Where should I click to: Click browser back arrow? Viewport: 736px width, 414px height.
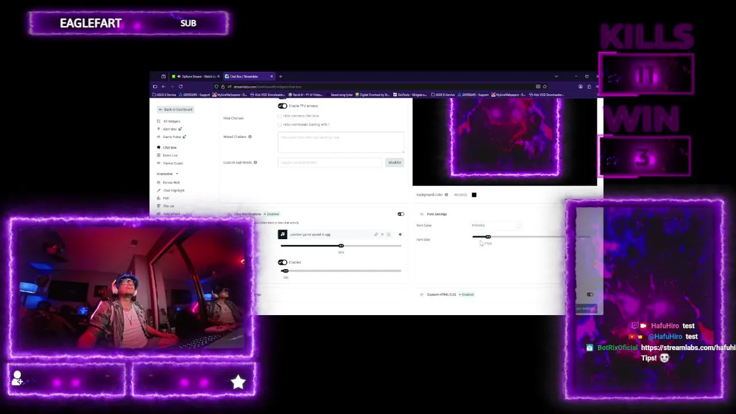click(x=163, y=87)
